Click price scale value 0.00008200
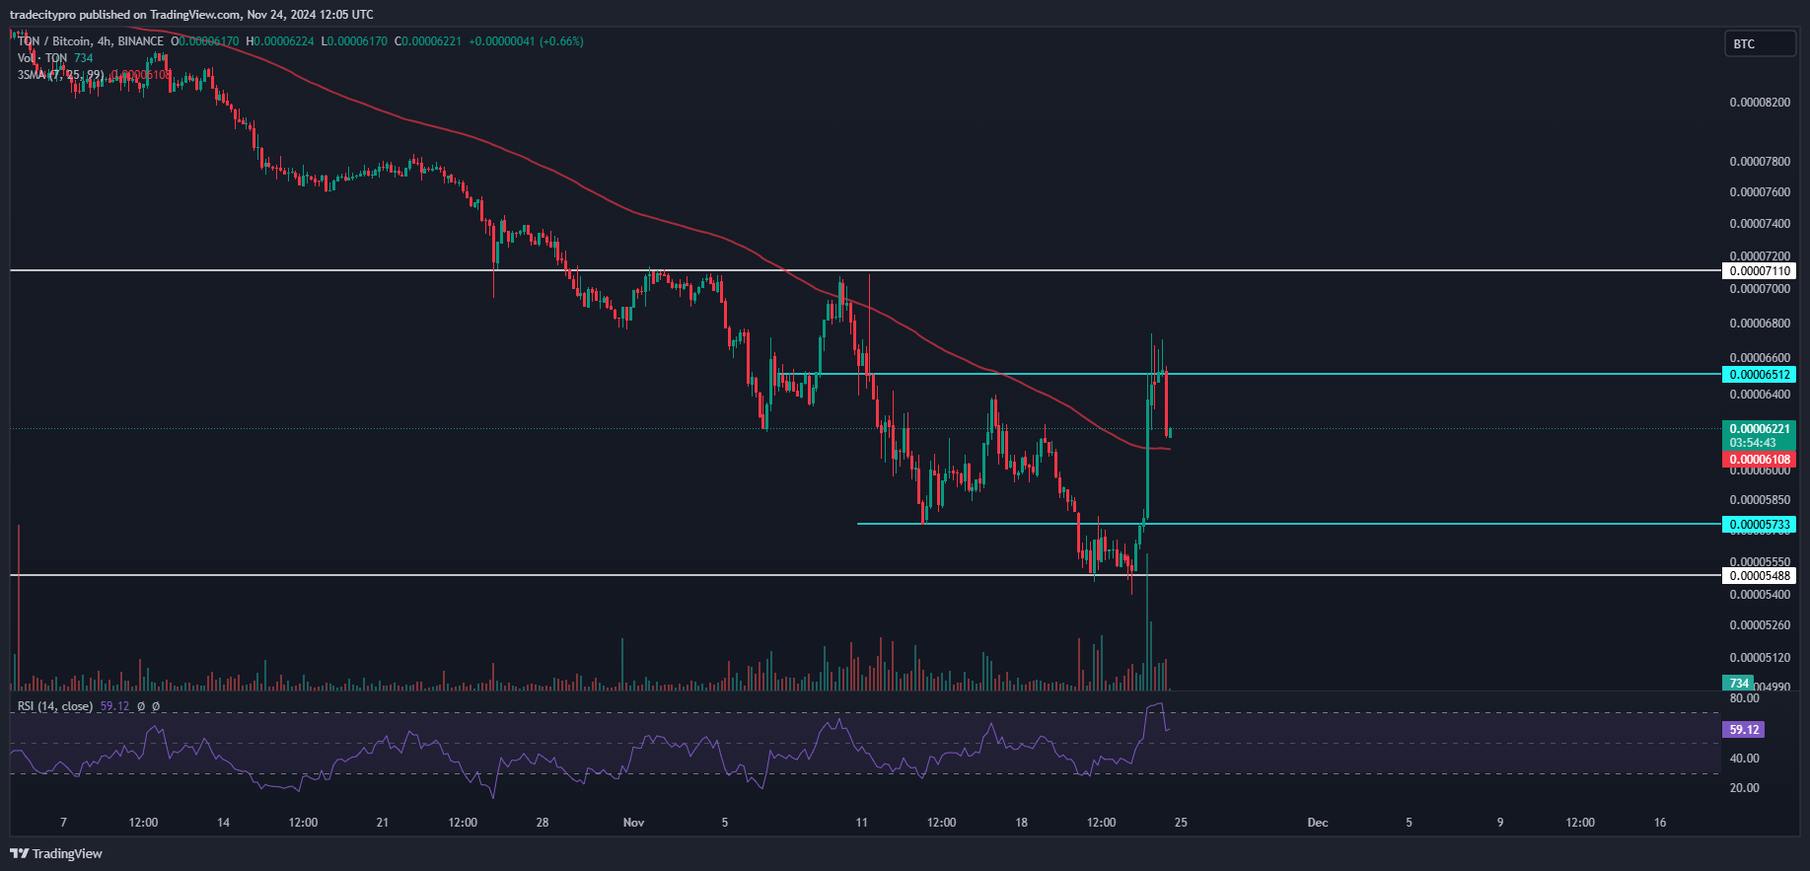Viewport: 1810px width, 871px height. [x=1760, y=103]
